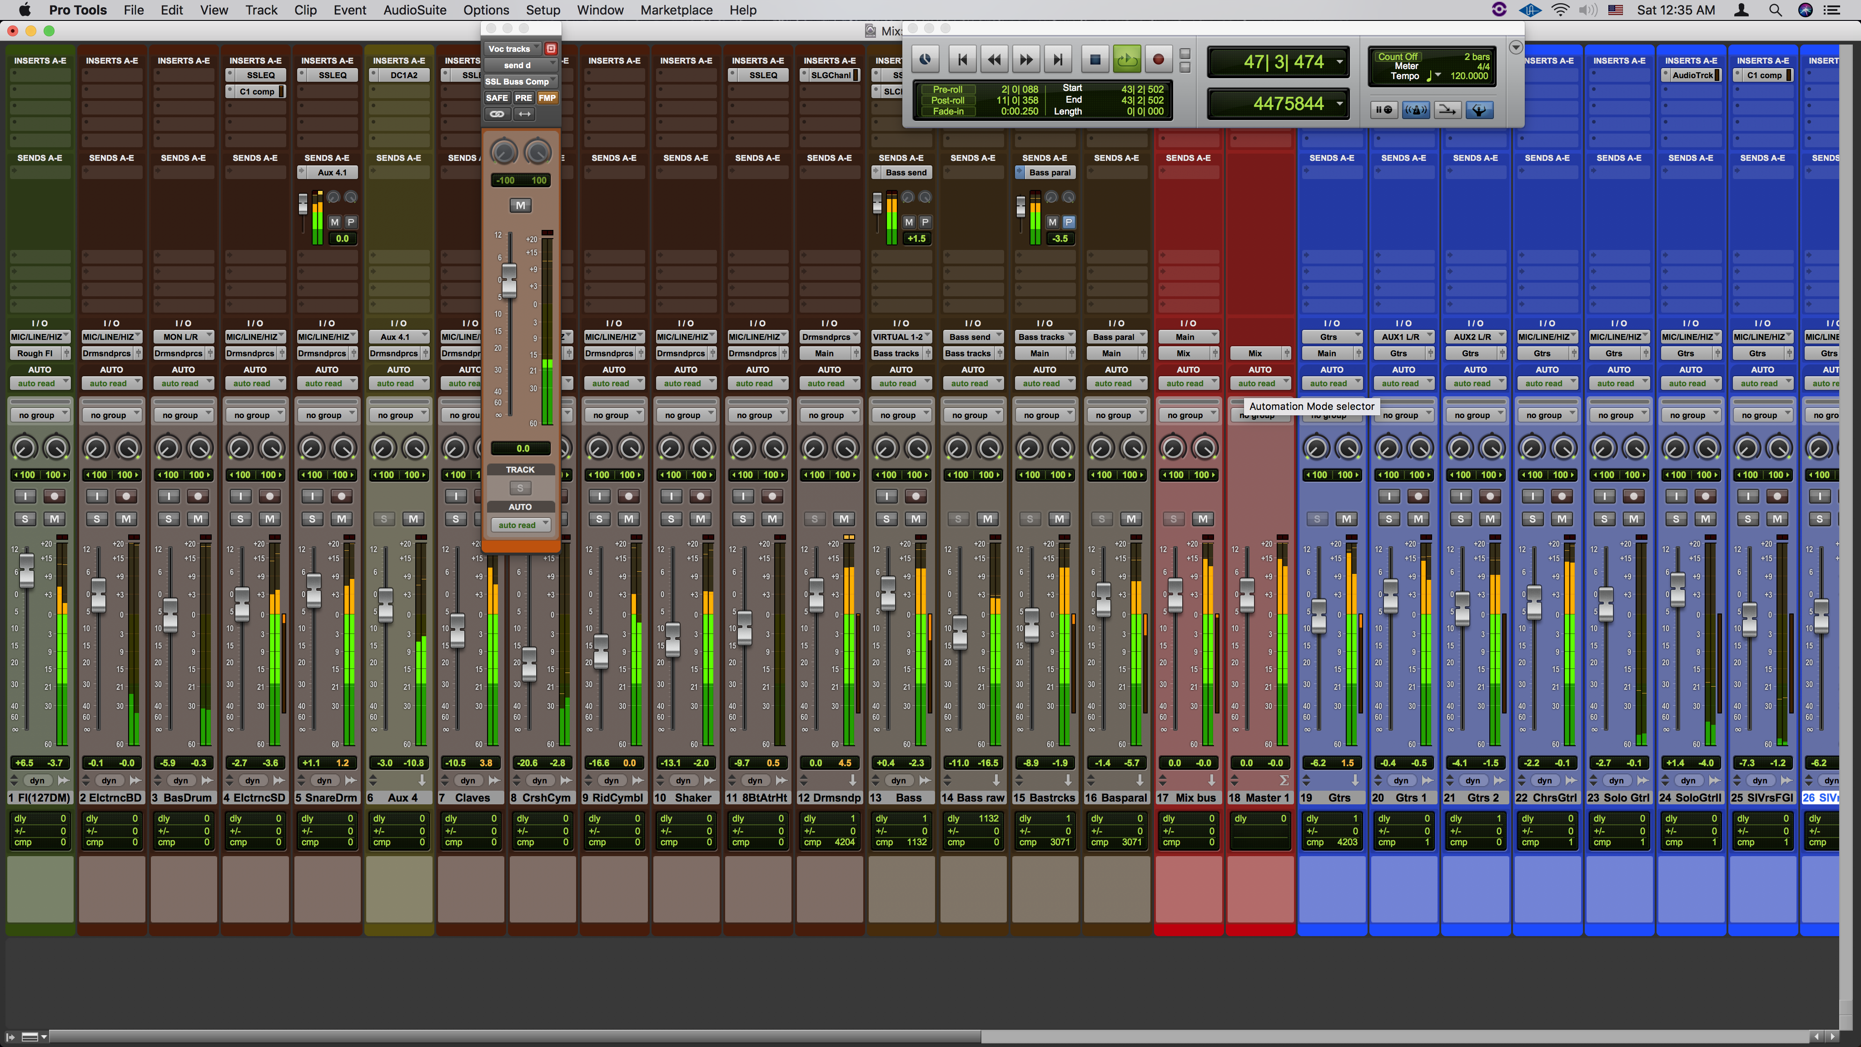1861x1047 pixels.
Task: Open the Apple menu
Action: (x=24, y=10)
